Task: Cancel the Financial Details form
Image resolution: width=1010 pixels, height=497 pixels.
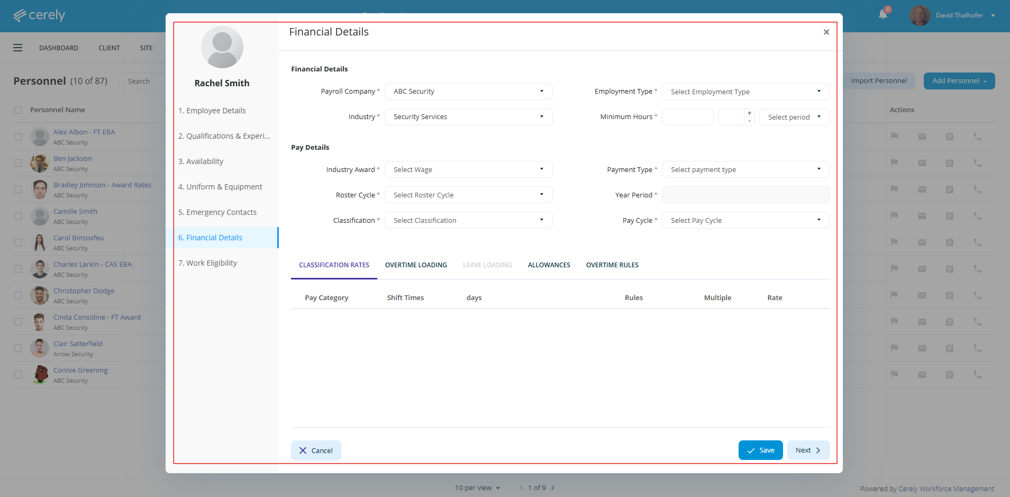Action: click(x=316, y=450)
